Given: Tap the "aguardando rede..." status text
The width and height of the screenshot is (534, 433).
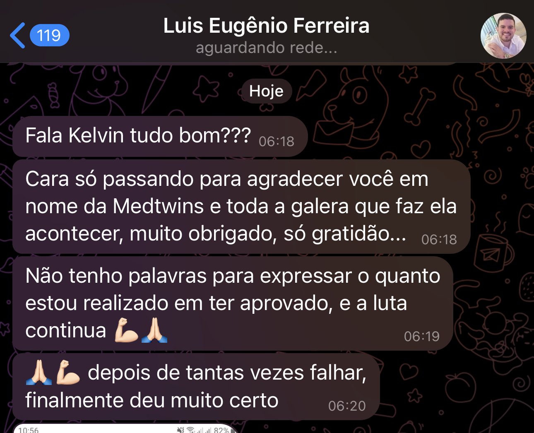Looking at the screenshot, I should coord(266,48).
